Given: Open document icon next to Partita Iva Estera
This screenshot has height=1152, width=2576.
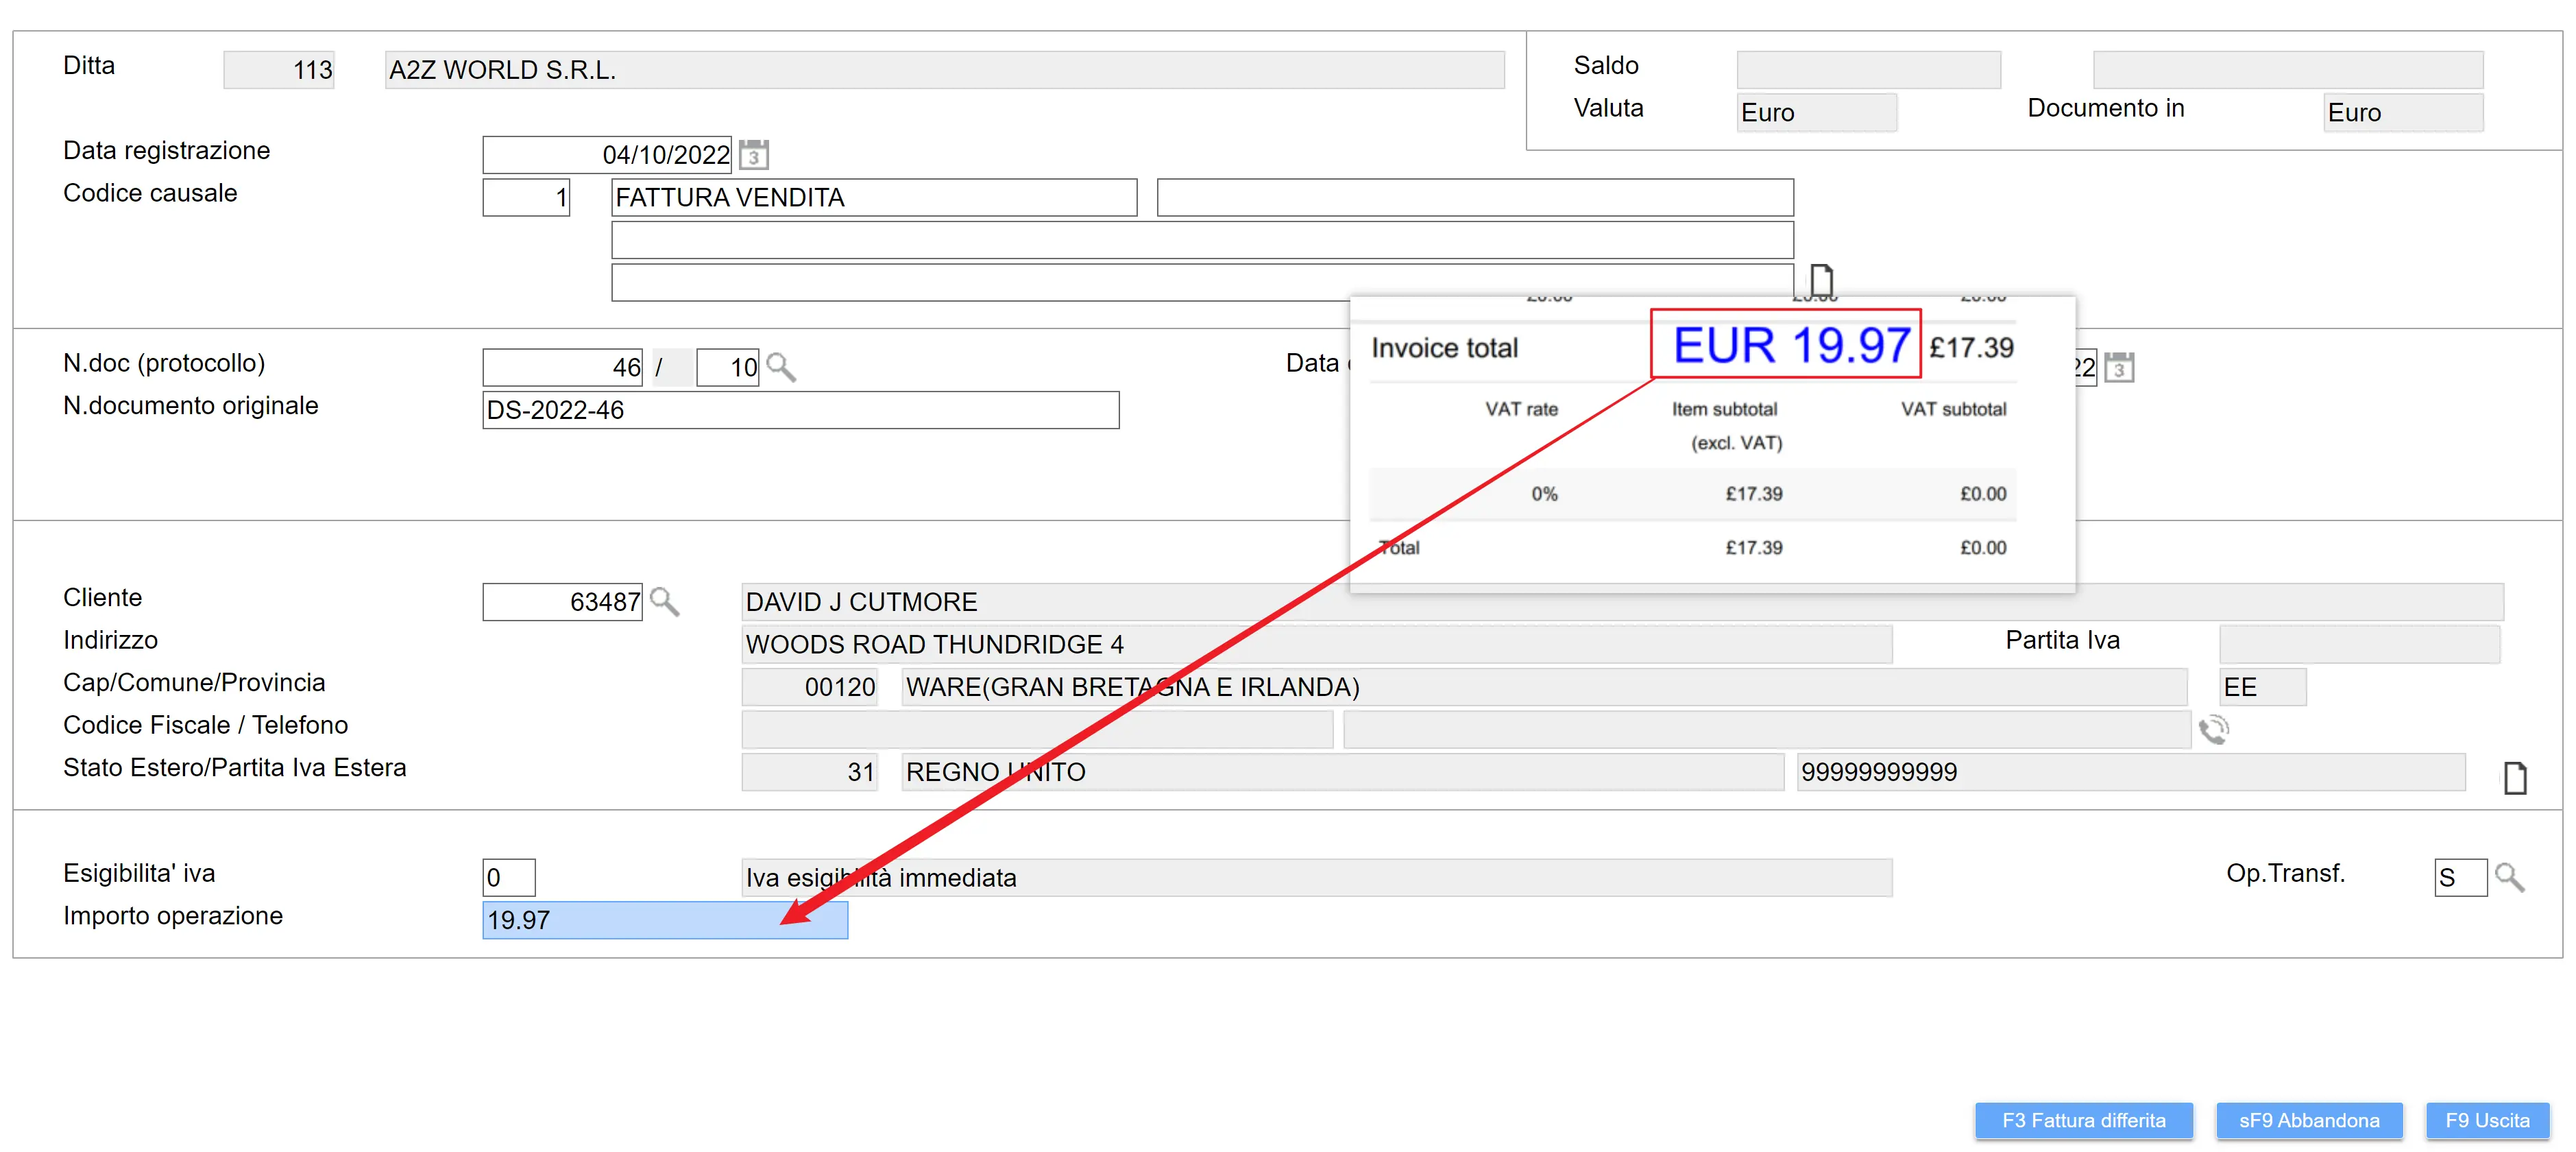Looking at the screenshot, I should click(2514, 777).
